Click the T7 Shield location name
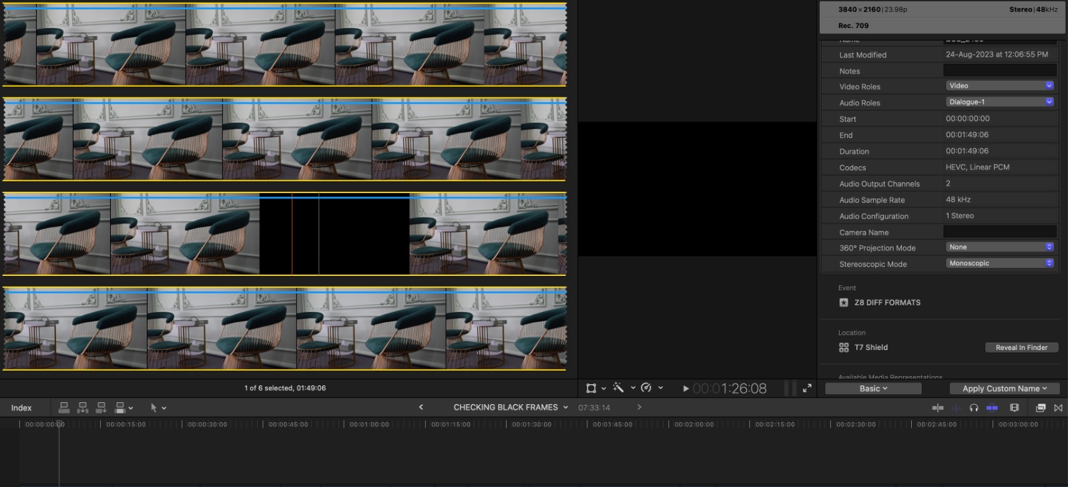 click(871, 347)
